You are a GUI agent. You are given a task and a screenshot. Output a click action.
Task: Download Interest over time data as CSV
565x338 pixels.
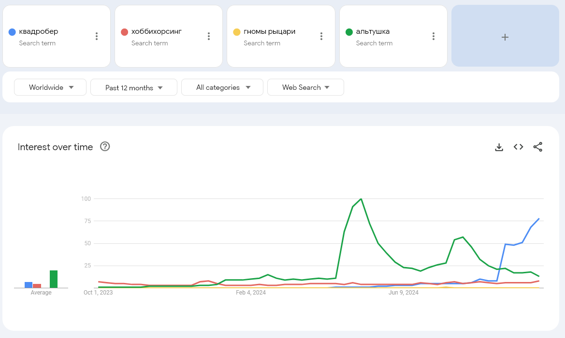coord(499,147)
